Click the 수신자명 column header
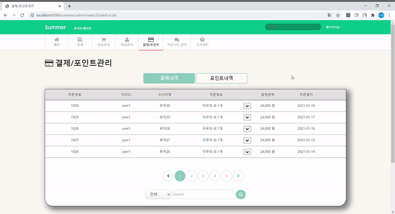Screen dimensions: 395x214 coord(165,94)
